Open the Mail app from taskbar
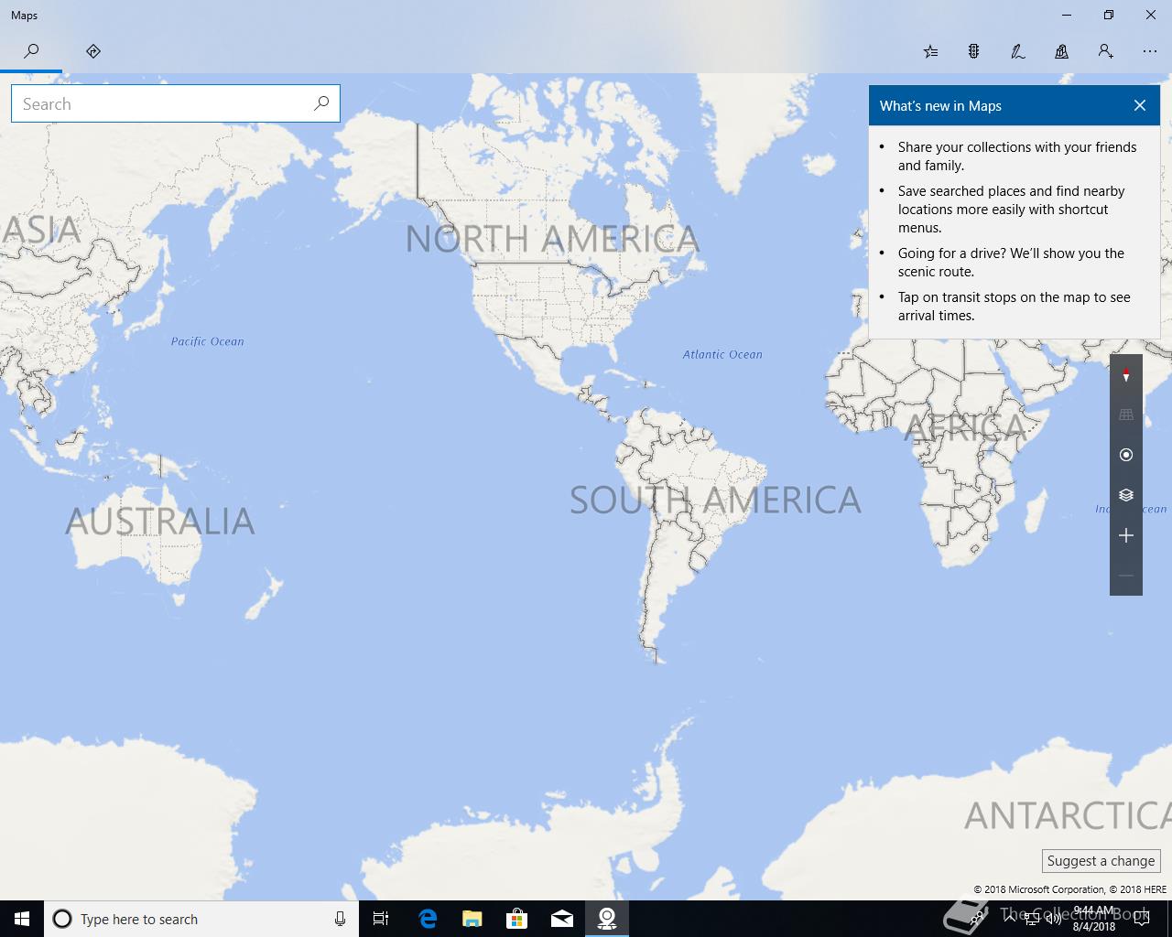Screen dimensions: 1172x937 click(562, 919)
